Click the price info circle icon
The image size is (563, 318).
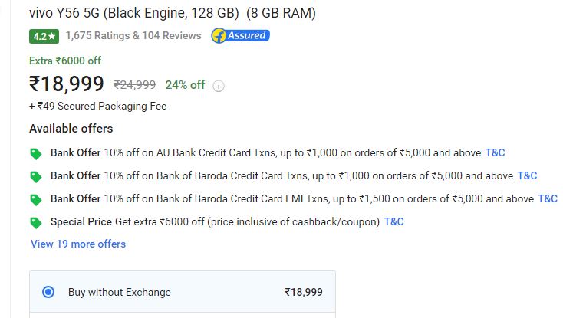(x=219, y=86)
